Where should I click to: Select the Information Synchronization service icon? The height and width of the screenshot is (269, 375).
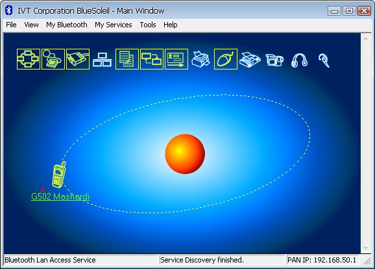[152, 59]
